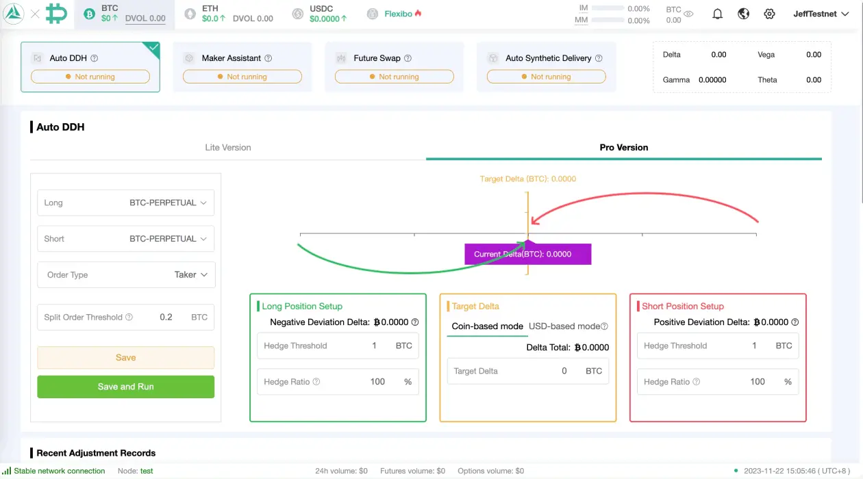Switch to the Lite Version tab
Screen dimensions: 863x479
tap(227, 147)
